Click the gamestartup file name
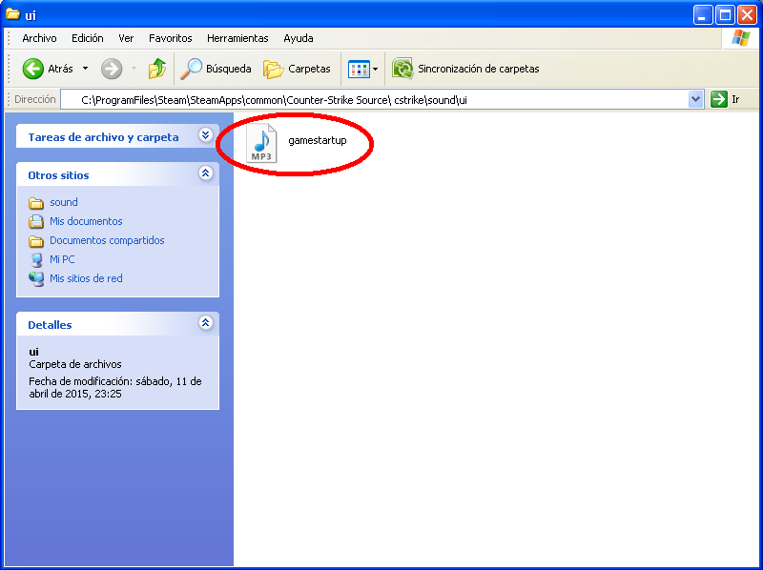 [x=318, y=140]
